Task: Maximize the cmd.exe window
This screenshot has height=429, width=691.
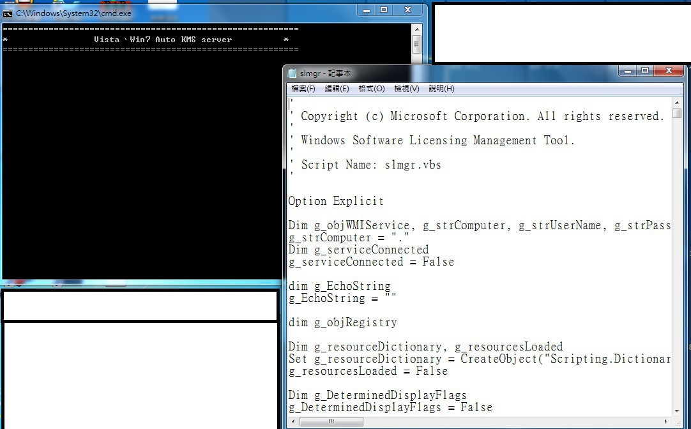Action: pyautogui.click(x=384, y=10)
